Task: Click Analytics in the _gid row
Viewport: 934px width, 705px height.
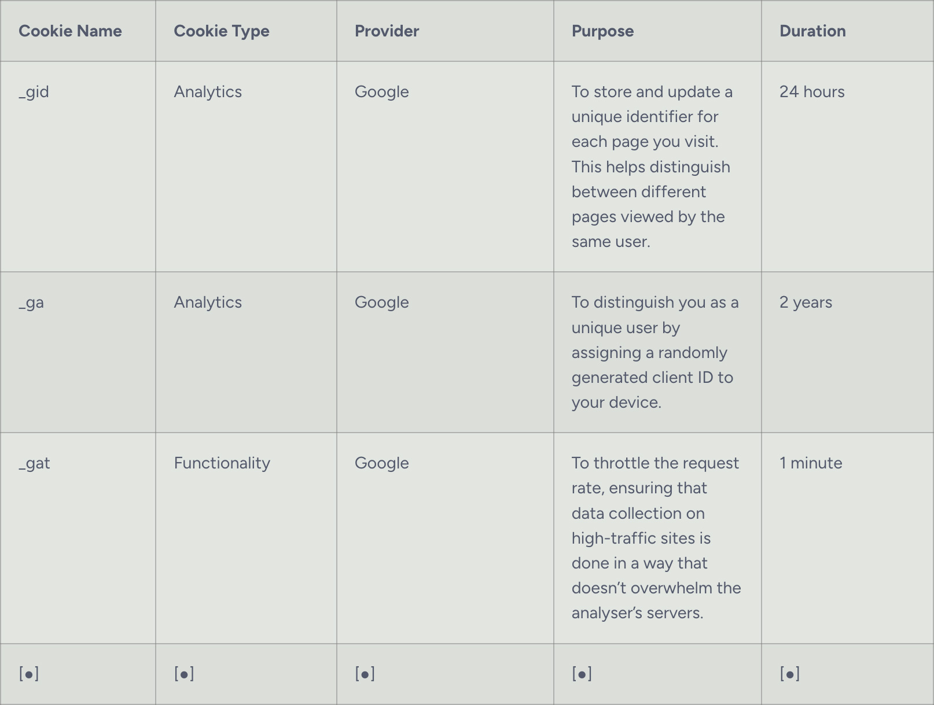Action: (x=208, y=92)
